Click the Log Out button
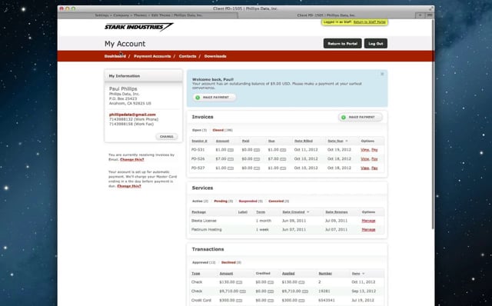Screen dimensions: 492x306 [x=376, y=44]
